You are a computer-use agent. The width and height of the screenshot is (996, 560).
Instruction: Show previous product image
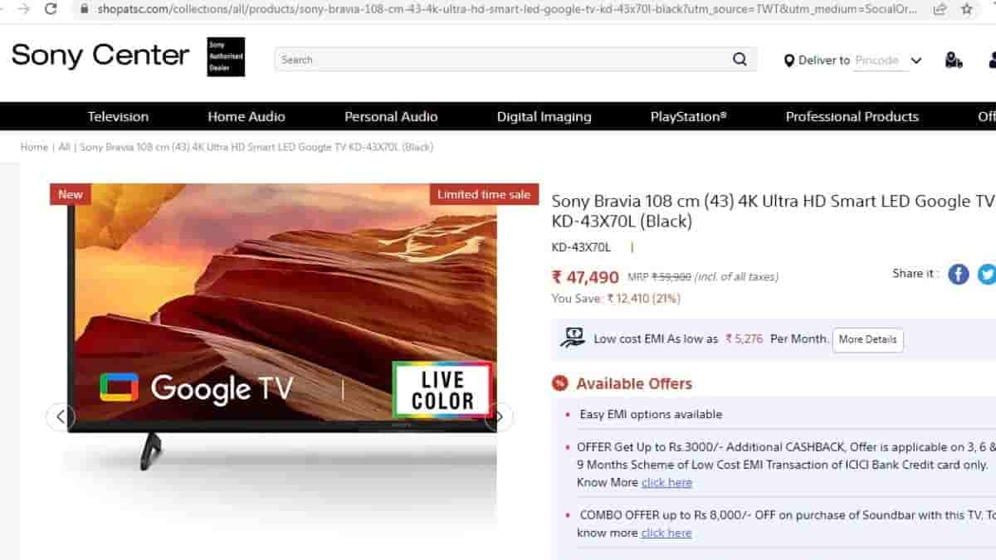coord(61,416)
